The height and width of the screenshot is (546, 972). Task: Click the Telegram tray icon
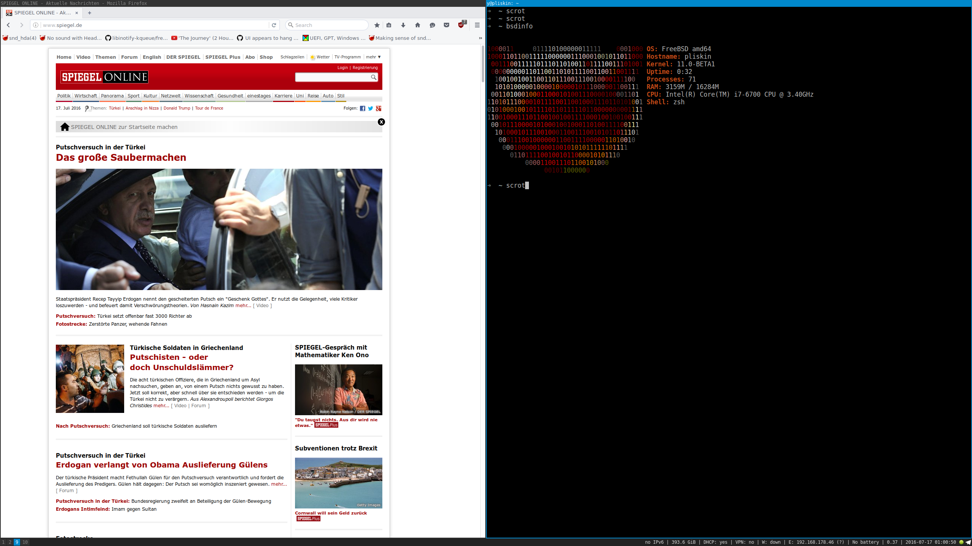(x=968, y=542)
